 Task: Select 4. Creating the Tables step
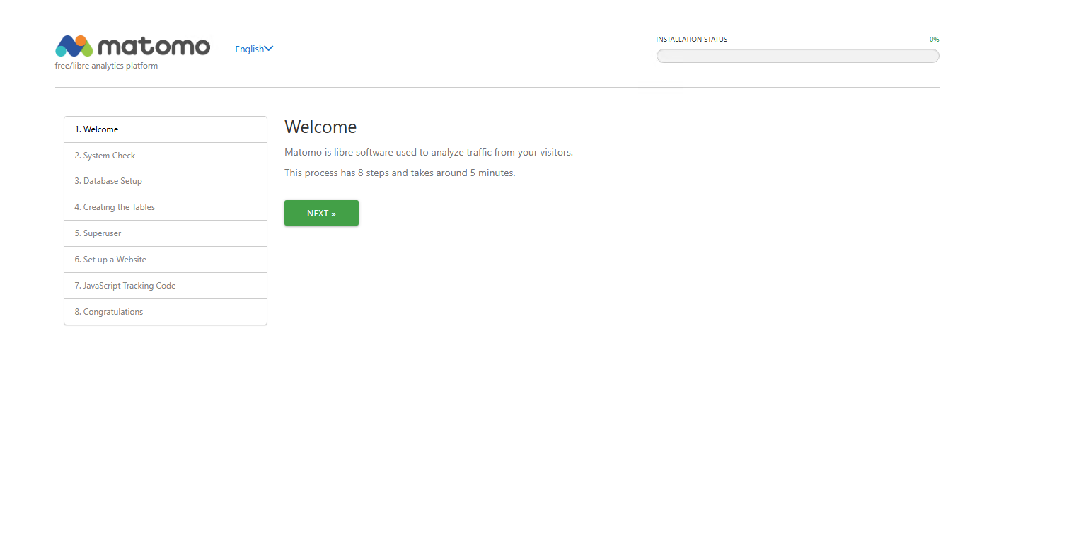click(115, 207)
